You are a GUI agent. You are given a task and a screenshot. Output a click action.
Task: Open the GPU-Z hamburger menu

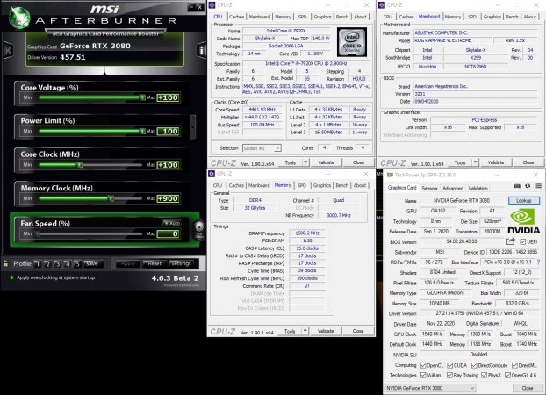[538, 186]
